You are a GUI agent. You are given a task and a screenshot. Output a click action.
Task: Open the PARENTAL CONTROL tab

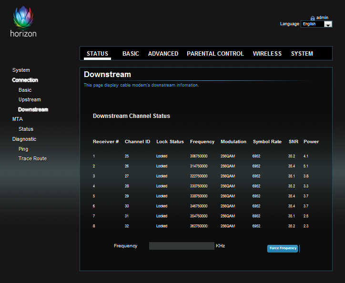click(x=215, y=54)
